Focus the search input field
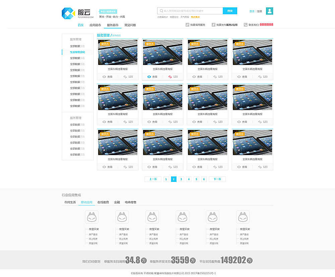Image resolution: width=335 pixels, height=277 pixels. pyautogui.click(x=190, y=11)
